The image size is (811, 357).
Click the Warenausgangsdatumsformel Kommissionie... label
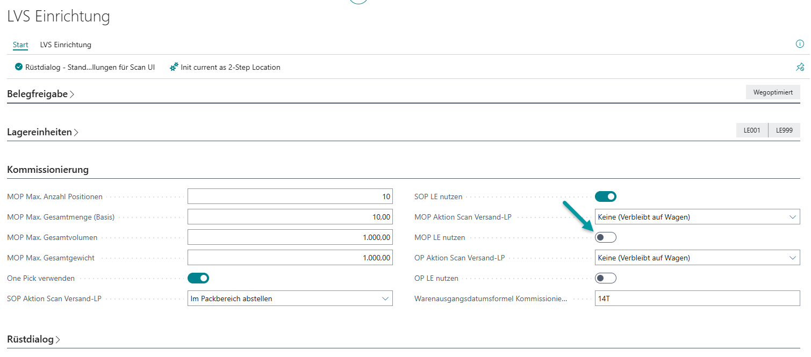[491, 298]
